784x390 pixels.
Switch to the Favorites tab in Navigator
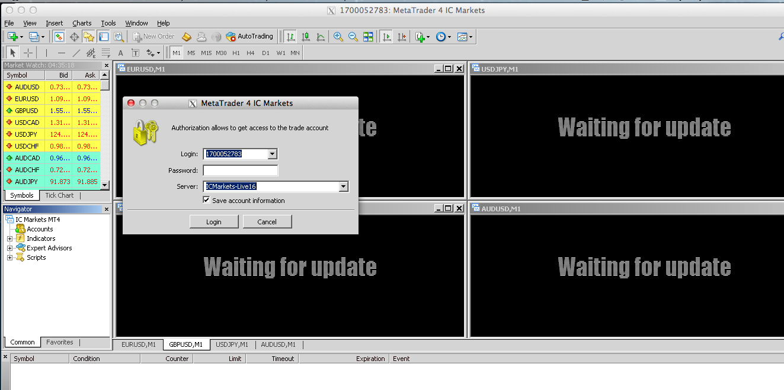click(x=60, y=342)
